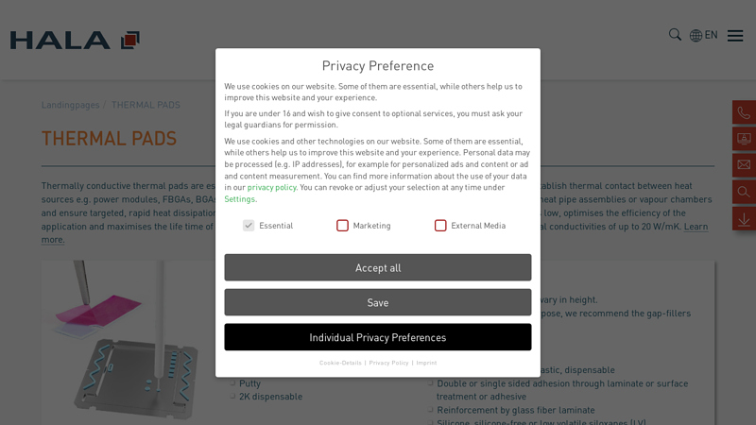The width and height of the screenshot is (756, 425).
Task: Toggle the Essential cookies checkbox
Action: (249, 226)
